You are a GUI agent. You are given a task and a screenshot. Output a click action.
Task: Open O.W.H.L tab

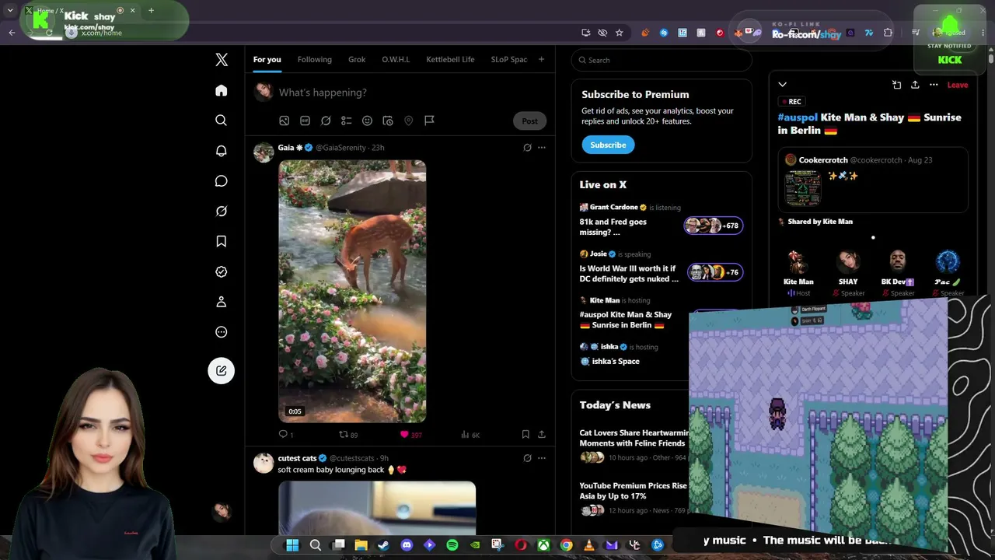[396, 60]
